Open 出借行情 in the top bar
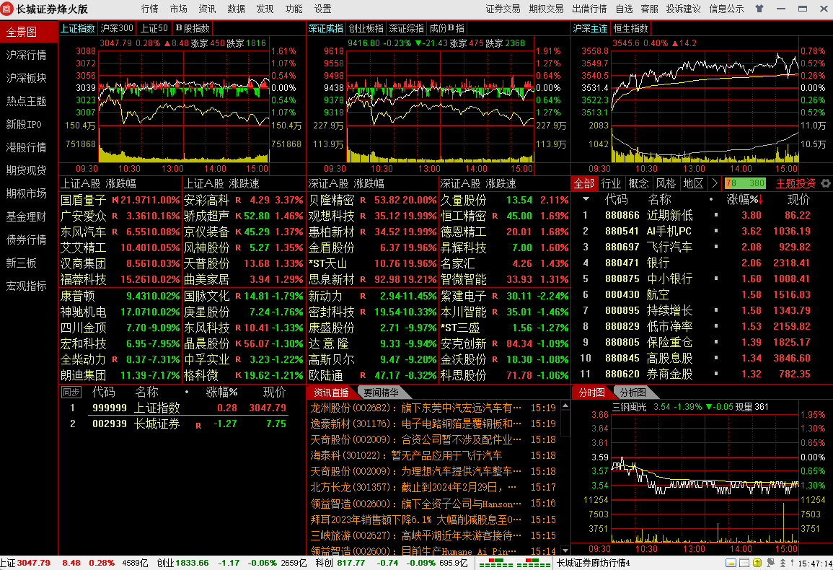 pos(590,9)
